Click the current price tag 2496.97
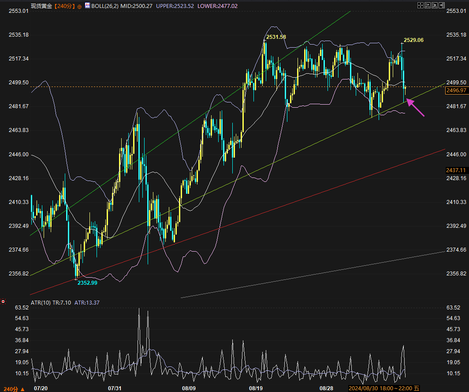The width and height of the screenshot is (469, 392). point(457,90)
